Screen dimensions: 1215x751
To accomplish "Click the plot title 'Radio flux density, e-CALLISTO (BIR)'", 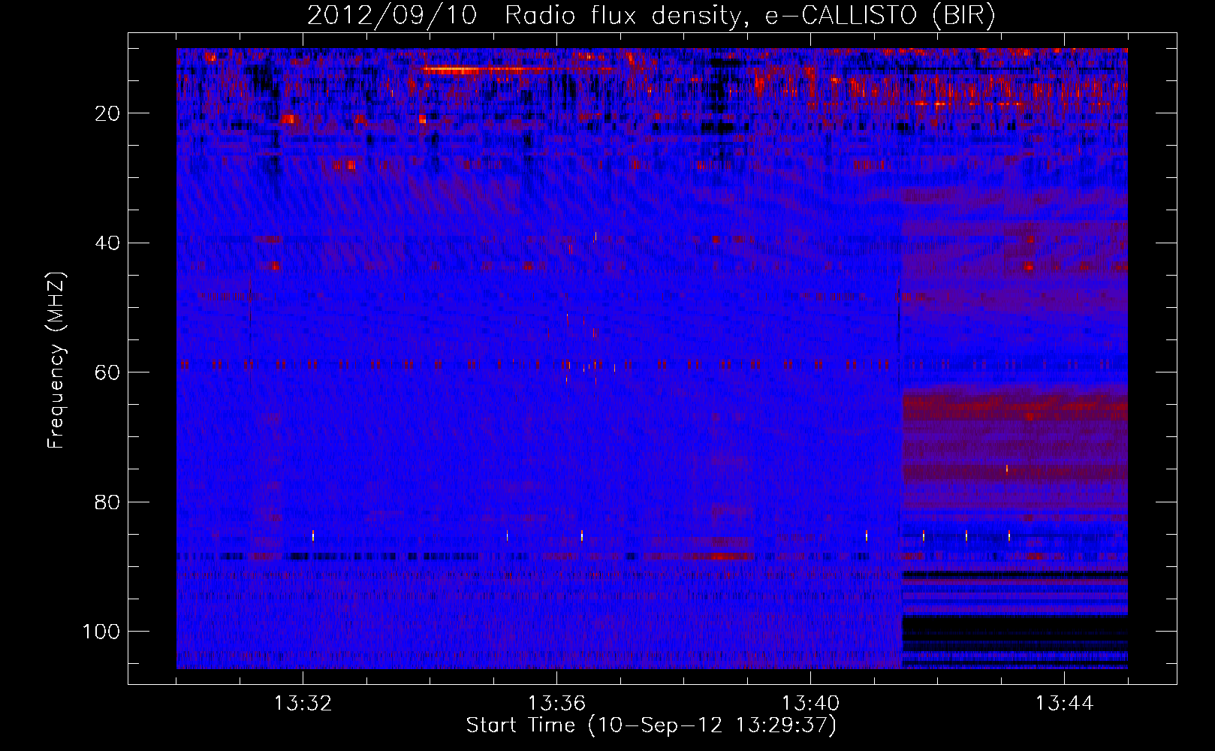I will (x=749, y=16).
